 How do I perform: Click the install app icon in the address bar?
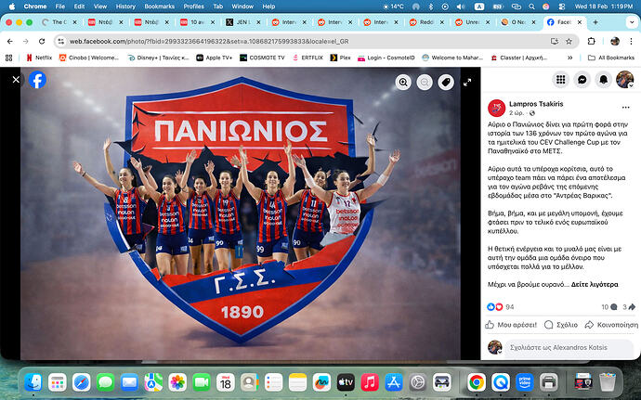pos(554,41)
